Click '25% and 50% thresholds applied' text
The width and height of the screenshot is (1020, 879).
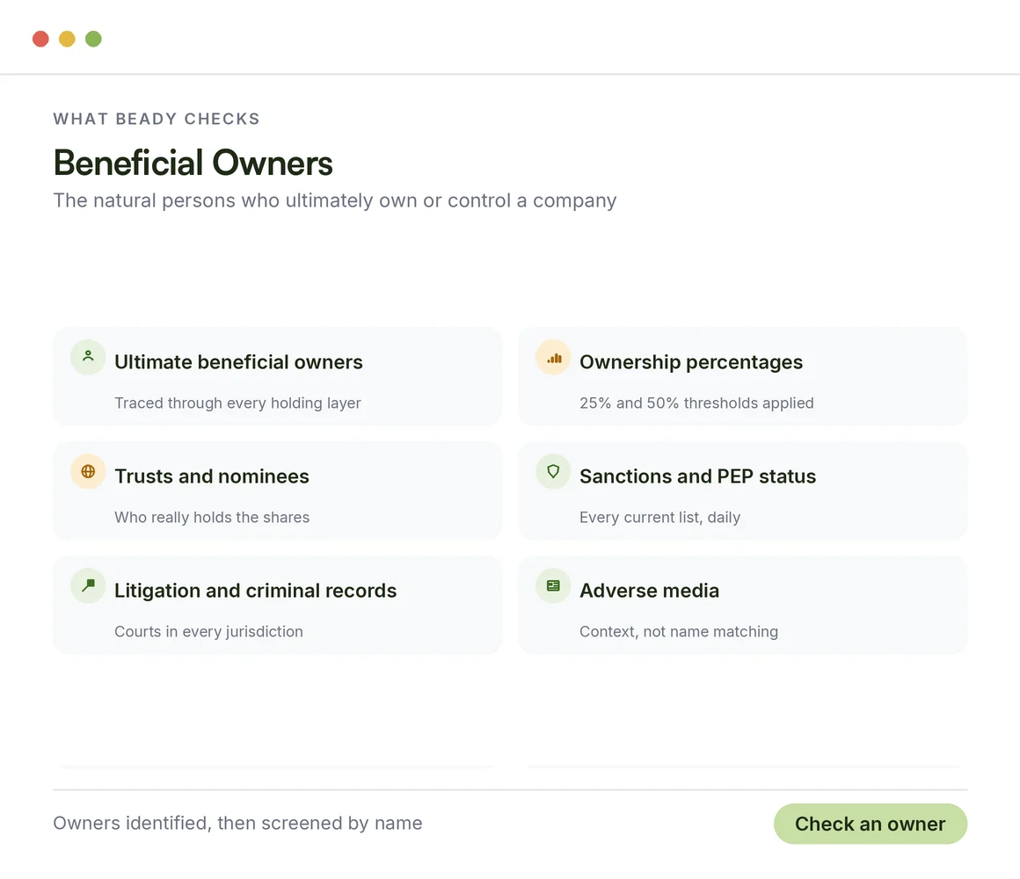point(696,403)
